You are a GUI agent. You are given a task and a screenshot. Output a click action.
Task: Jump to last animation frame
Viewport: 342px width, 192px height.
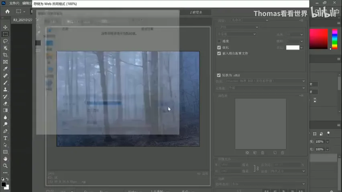[301, 191]
